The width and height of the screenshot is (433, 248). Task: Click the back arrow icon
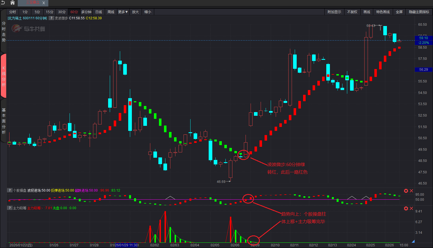pos(3,3)
